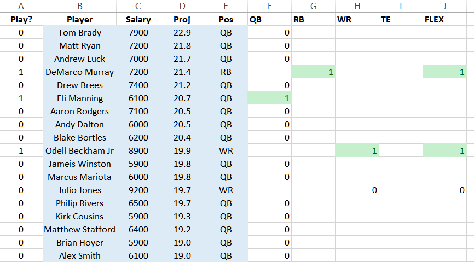Viewport: 474px width, 262px height.
Task: Select column E header
Action: point(226,6)
